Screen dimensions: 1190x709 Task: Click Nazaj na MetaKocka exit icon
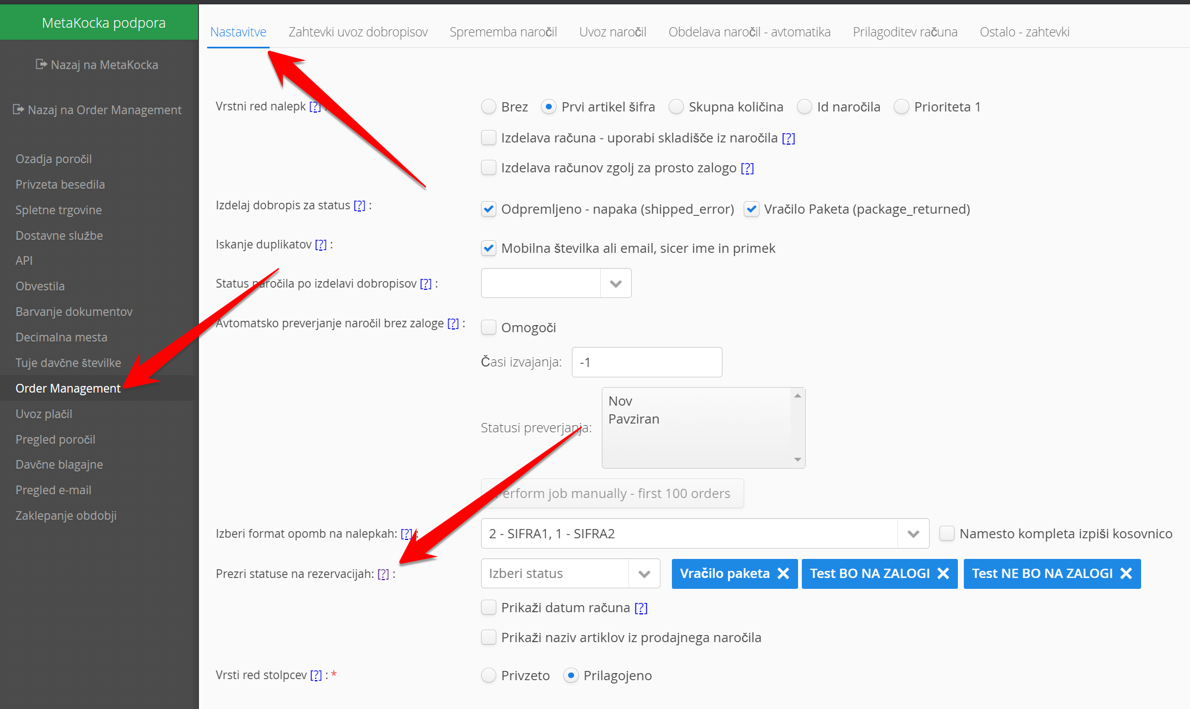click(41, 65)
